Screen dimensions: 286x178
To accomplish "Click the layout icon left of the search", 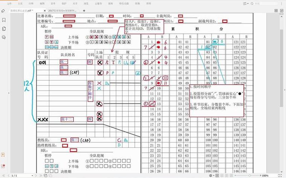I will click(245, 3).
